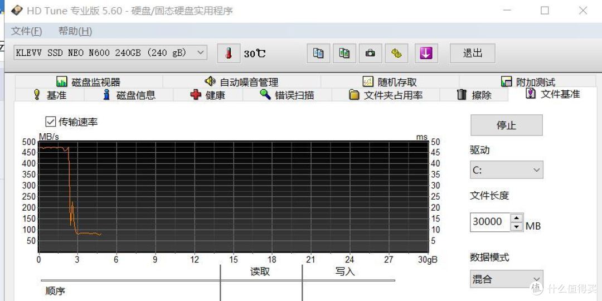Viewport: 602px width, 301px height.
Task: Toggle the 传输速率 checkbox
Action: click(51, 122)
